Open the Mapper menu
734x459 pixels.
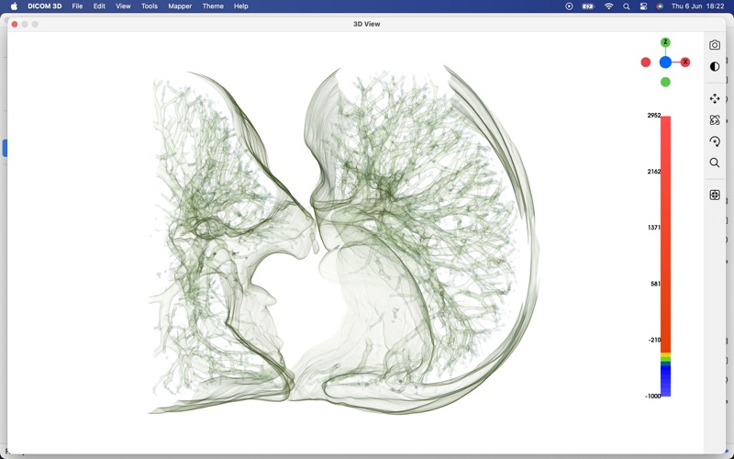pos(180,6)
